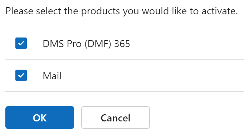Confirm product activation with OK
Screen dimensions: 244x135
(x=40, y=117)
